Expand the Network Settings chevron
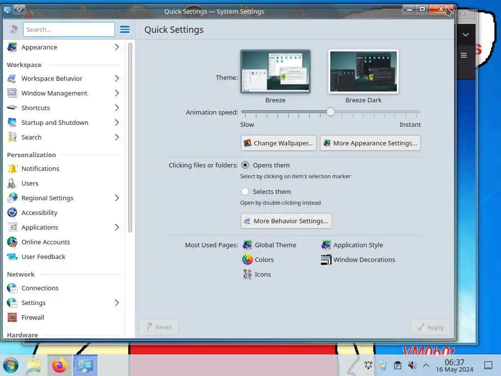 pyautogui.click(x=117, y=303)
